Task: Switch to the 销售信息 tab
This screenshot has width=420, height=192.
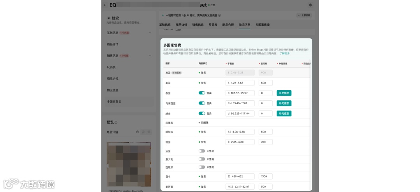Action: coord(198,24)
